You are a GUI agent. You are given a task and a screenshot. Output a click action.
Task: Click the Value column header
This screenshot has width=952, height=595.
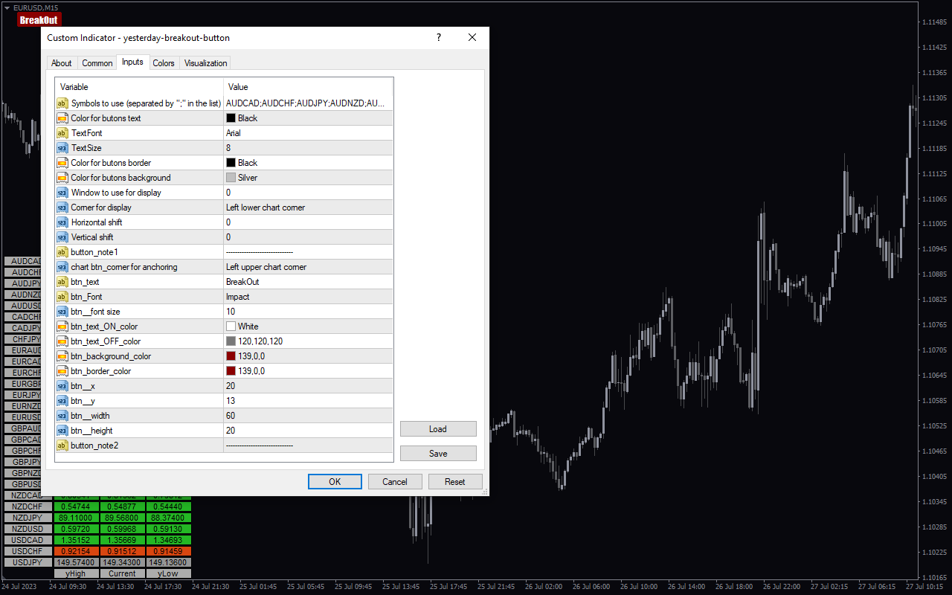point(308,87)
